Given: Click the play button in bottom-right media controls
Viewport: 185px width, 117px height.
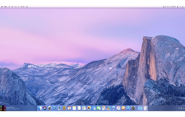Looking at the screenshot, I should [x=182, y=108].
